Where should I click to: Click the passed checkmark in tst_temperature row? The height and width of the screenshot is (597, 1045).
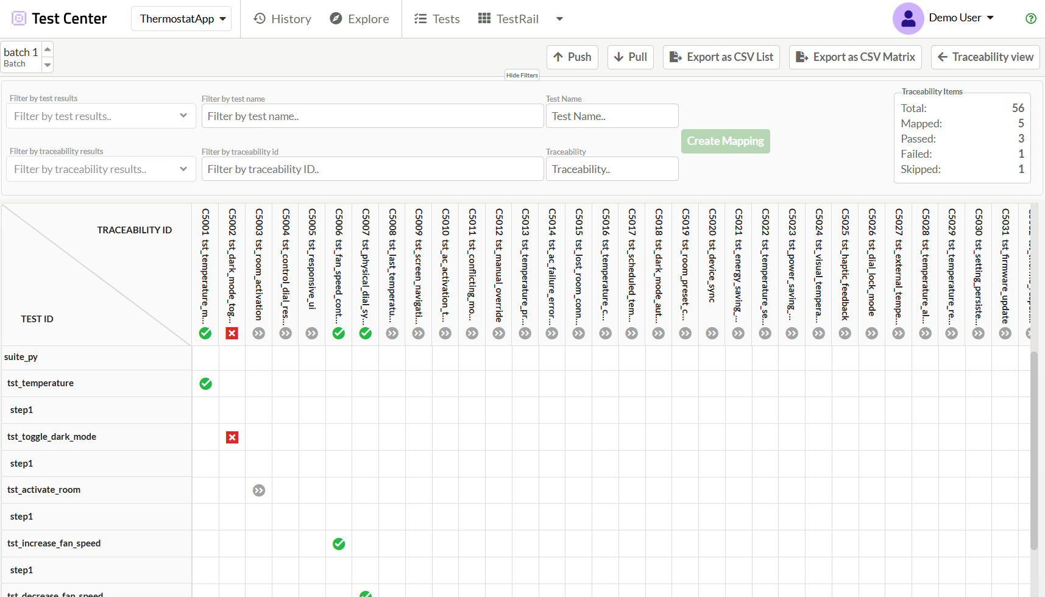pos(206,384)
